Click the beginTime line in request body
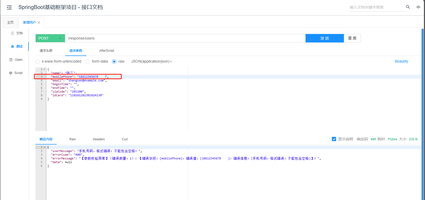425x200 pixels. coord(65,84)
